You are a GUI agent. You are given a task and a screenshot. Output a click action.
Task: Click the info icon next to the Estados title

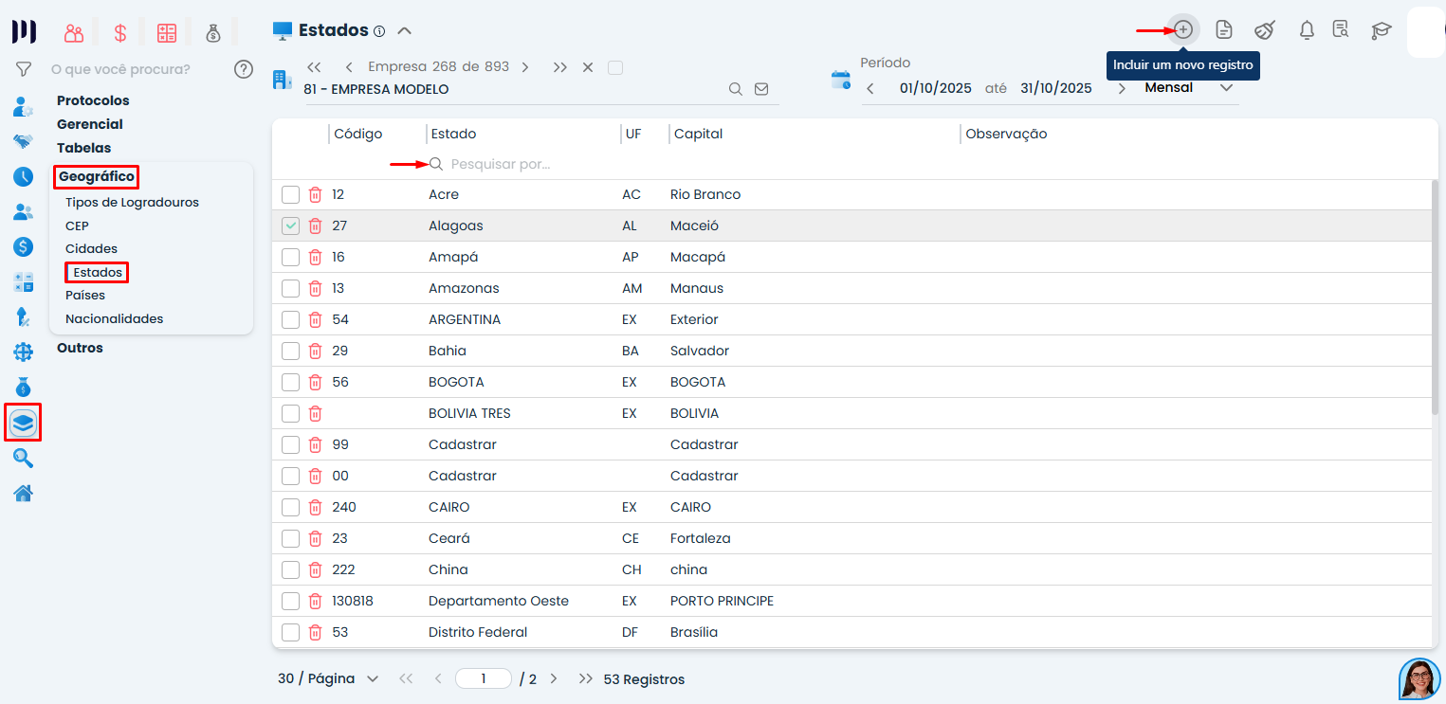tap(379, 31)
